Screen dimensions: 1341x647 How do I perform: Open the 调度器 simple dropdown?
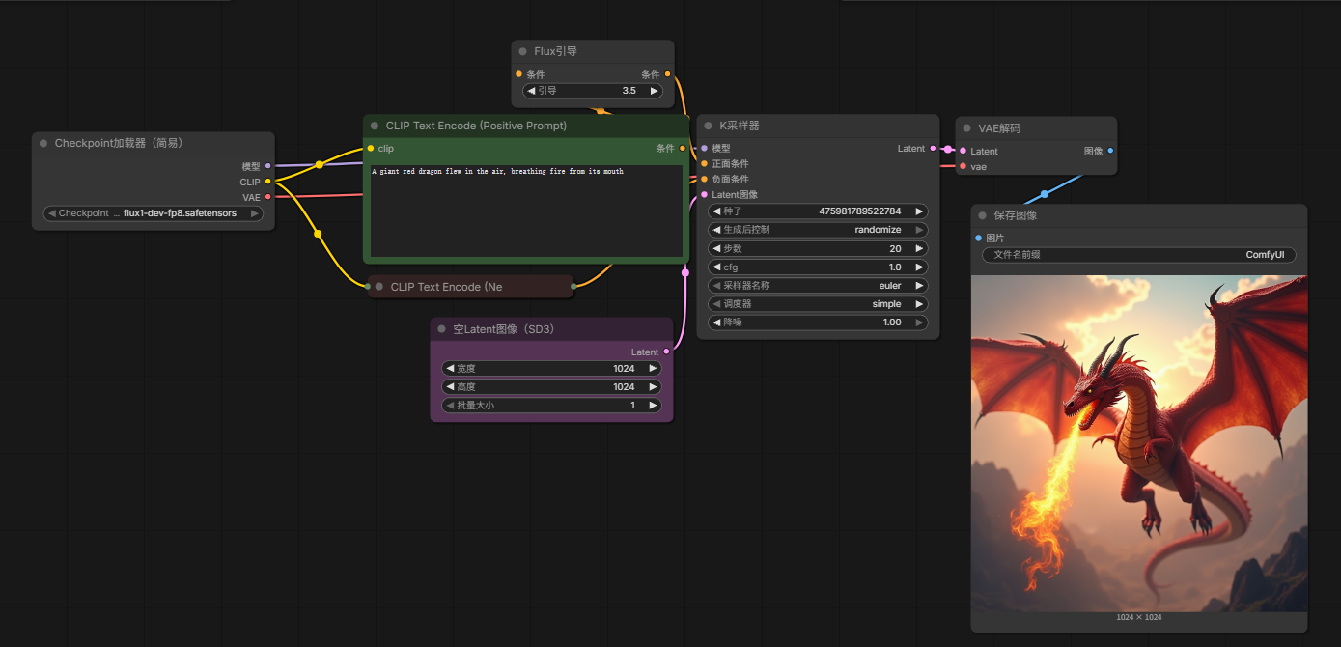tap(818, 304)
